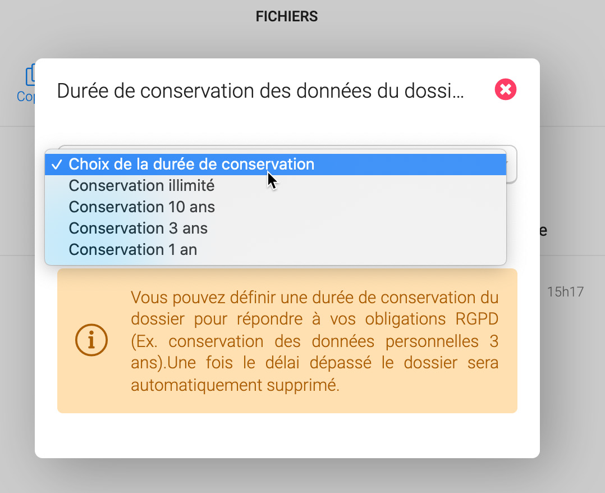Keep "Choix de la durée de conservation" selected
This screenshot has height=493, width=605.
191,165
